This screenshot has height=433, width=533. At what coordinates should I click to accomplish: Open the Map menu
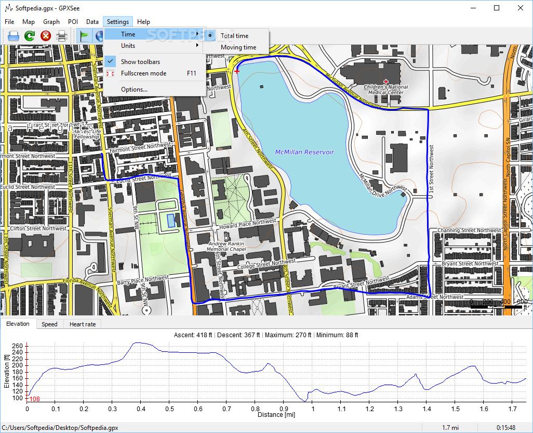pos(29,22)
